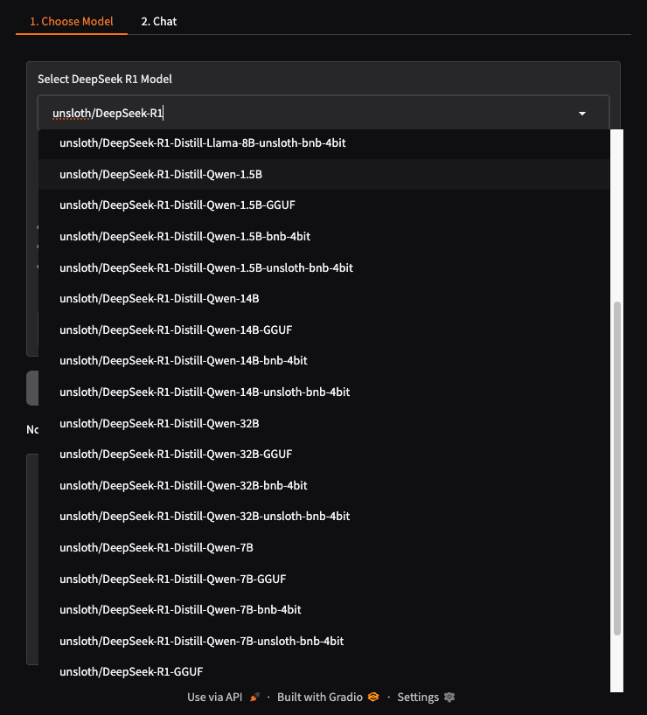The height and width of the screenshot is (715, 647).
Task: Choose DeepSeek-R1-Distill-Qwen-7B-unsloth-bnb-4bit option
Action: (201, 642)
